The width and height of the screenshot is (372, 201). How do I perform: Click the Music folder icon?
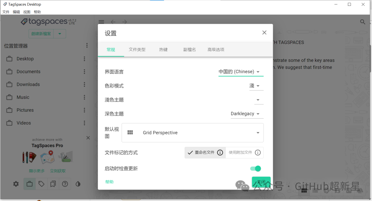pos(10,97)
